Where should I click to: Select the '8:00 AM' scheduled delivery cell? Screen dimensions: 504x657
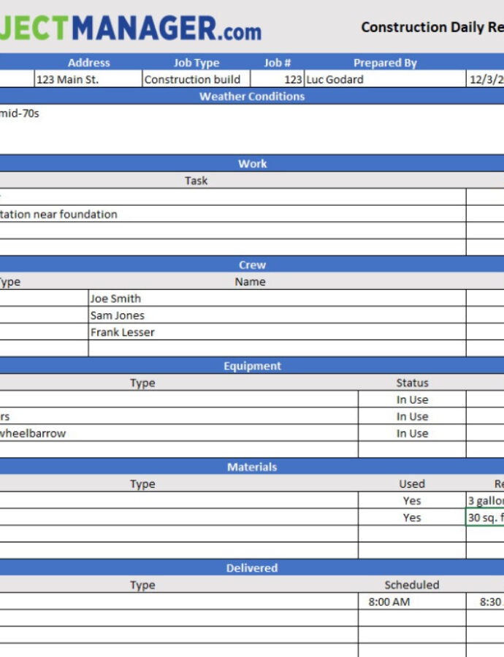click(x=412, y=602)
